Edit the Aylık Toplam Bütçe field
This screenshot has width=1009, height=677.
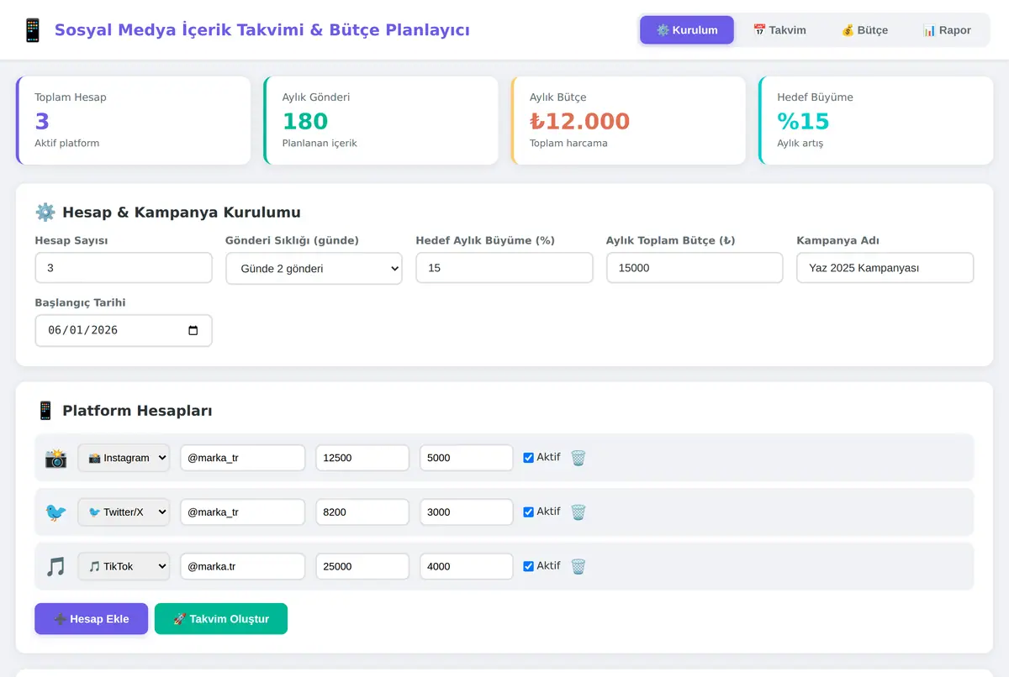695,268
